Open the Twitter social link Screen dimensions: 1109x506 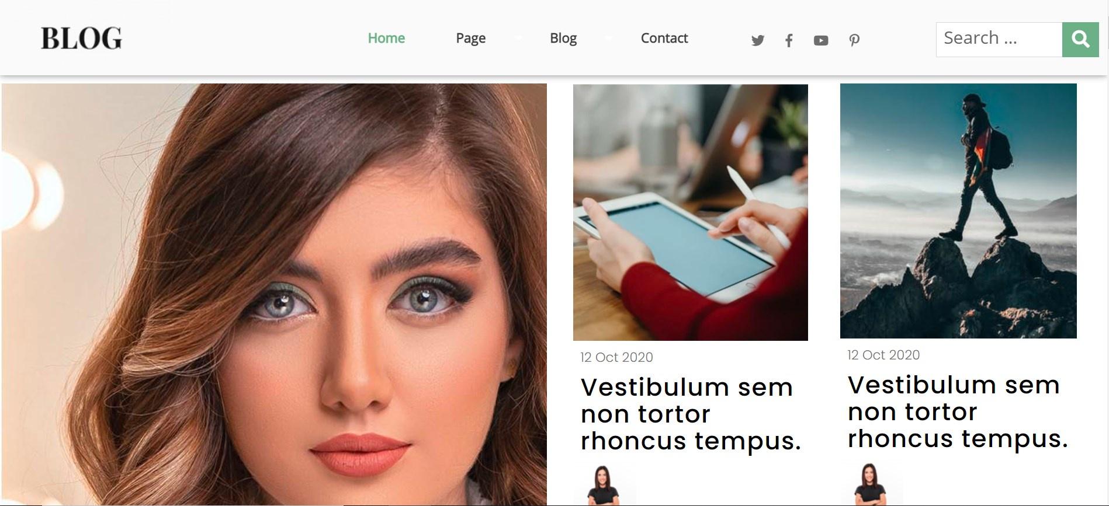(758, 40)
